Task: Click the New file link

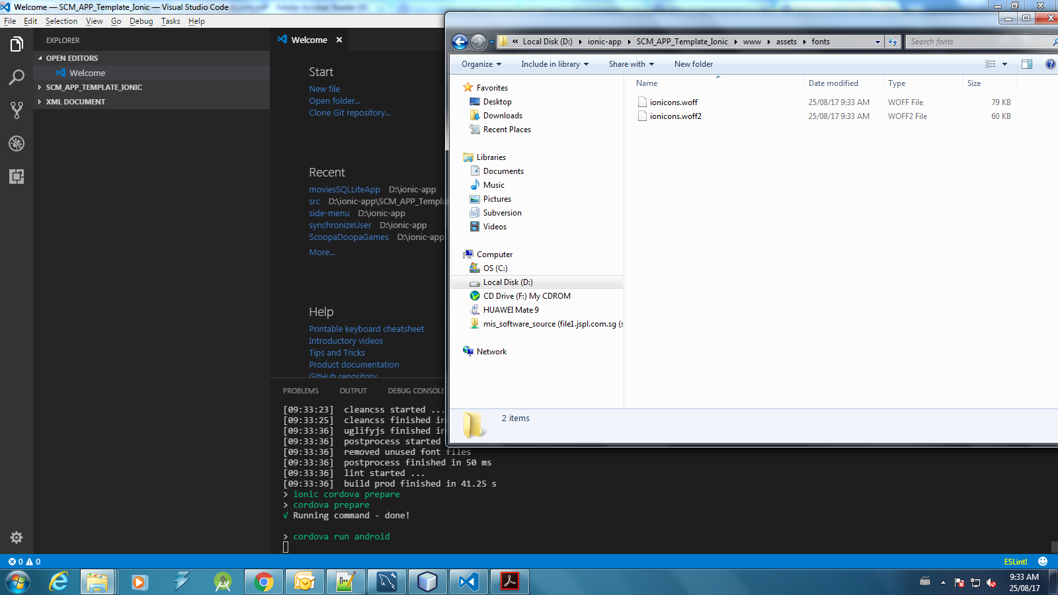Action: pyautogui.click(x=325, y=89)
